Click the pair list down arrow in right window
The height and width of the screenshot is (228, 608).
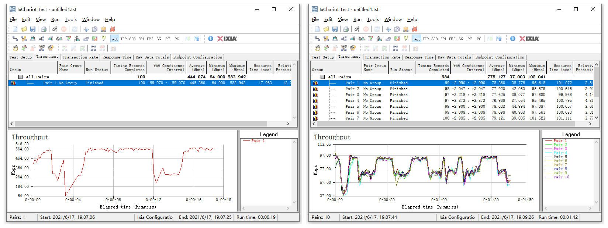(x=597, y=118)
